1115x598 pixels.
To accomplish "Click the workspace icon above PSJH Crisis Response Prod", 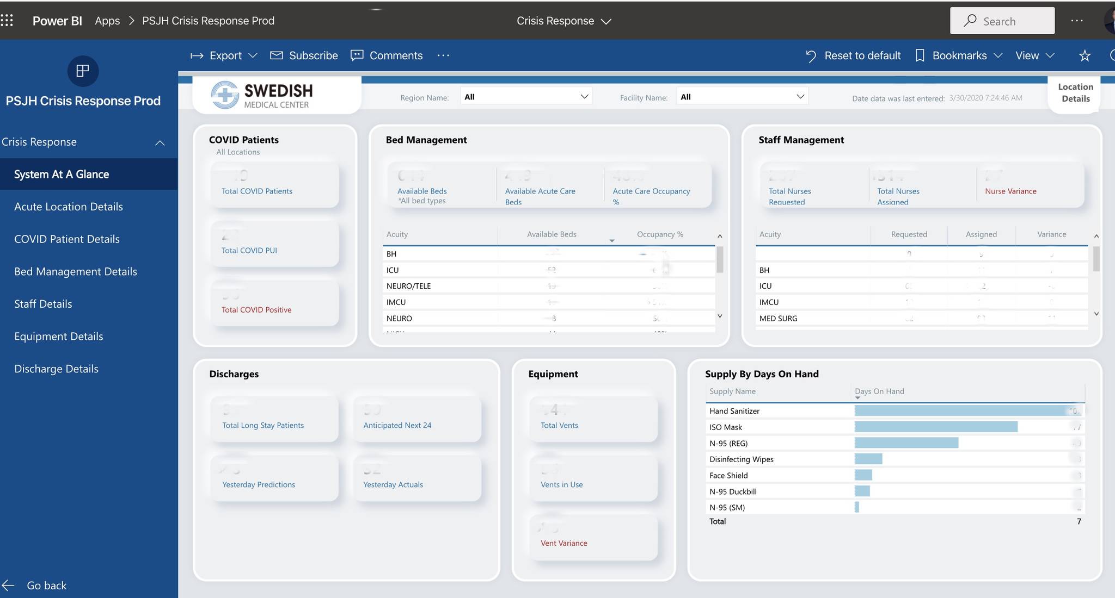I will coord(83,71).
